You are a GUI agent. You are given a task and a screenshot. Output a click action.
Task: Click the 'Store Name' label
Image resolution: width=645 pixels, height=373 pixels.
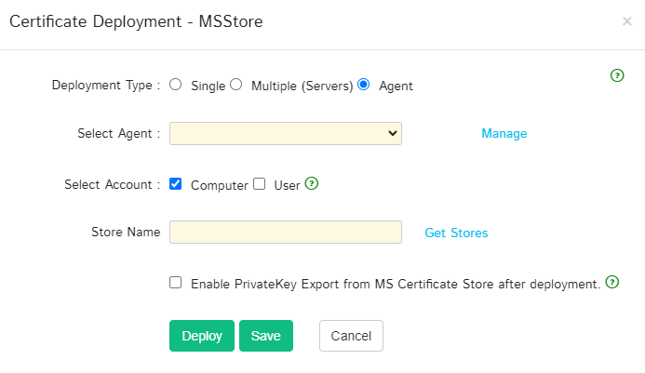click(126, 232)
